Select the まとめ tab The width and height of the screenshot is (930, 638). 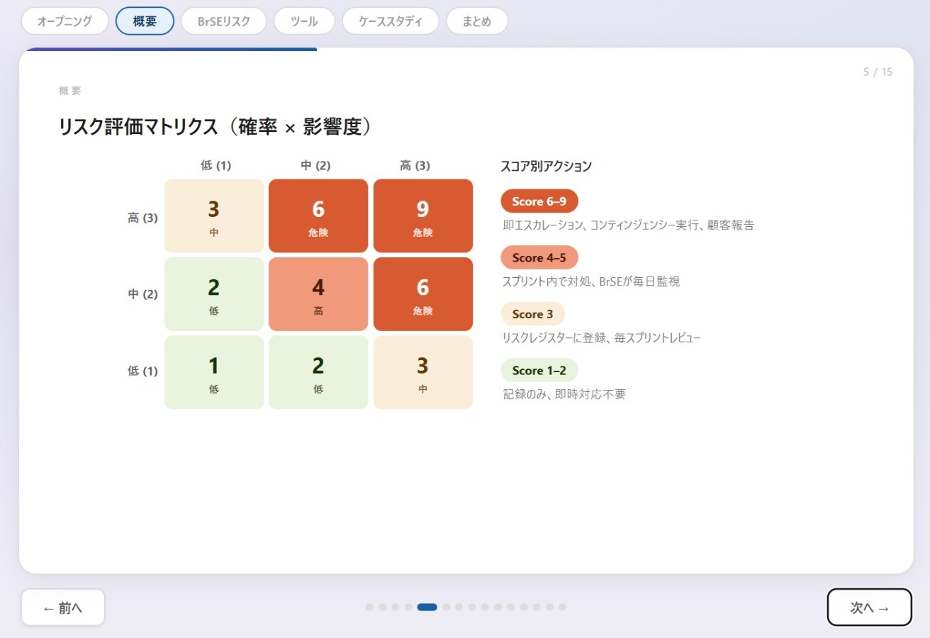[x=477, y=21]
